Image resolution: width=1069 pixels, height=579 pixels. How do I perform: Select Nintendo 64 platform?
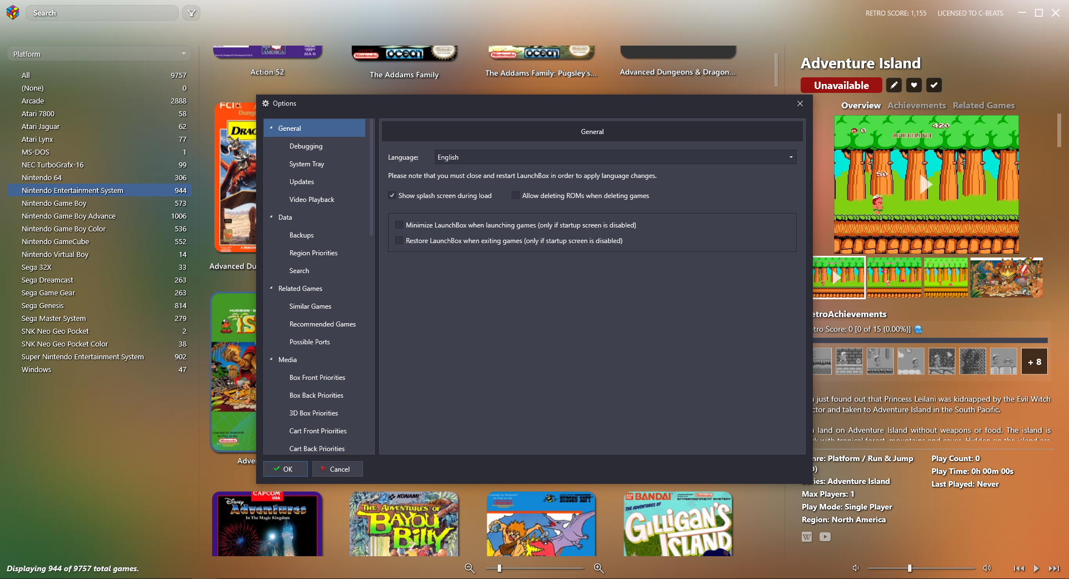99,177
